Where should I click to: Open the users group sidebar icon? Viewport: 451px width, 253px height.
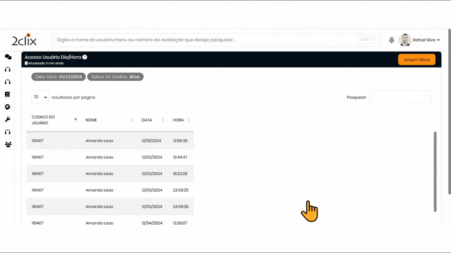pyautogui.click(x=8, y=144)
